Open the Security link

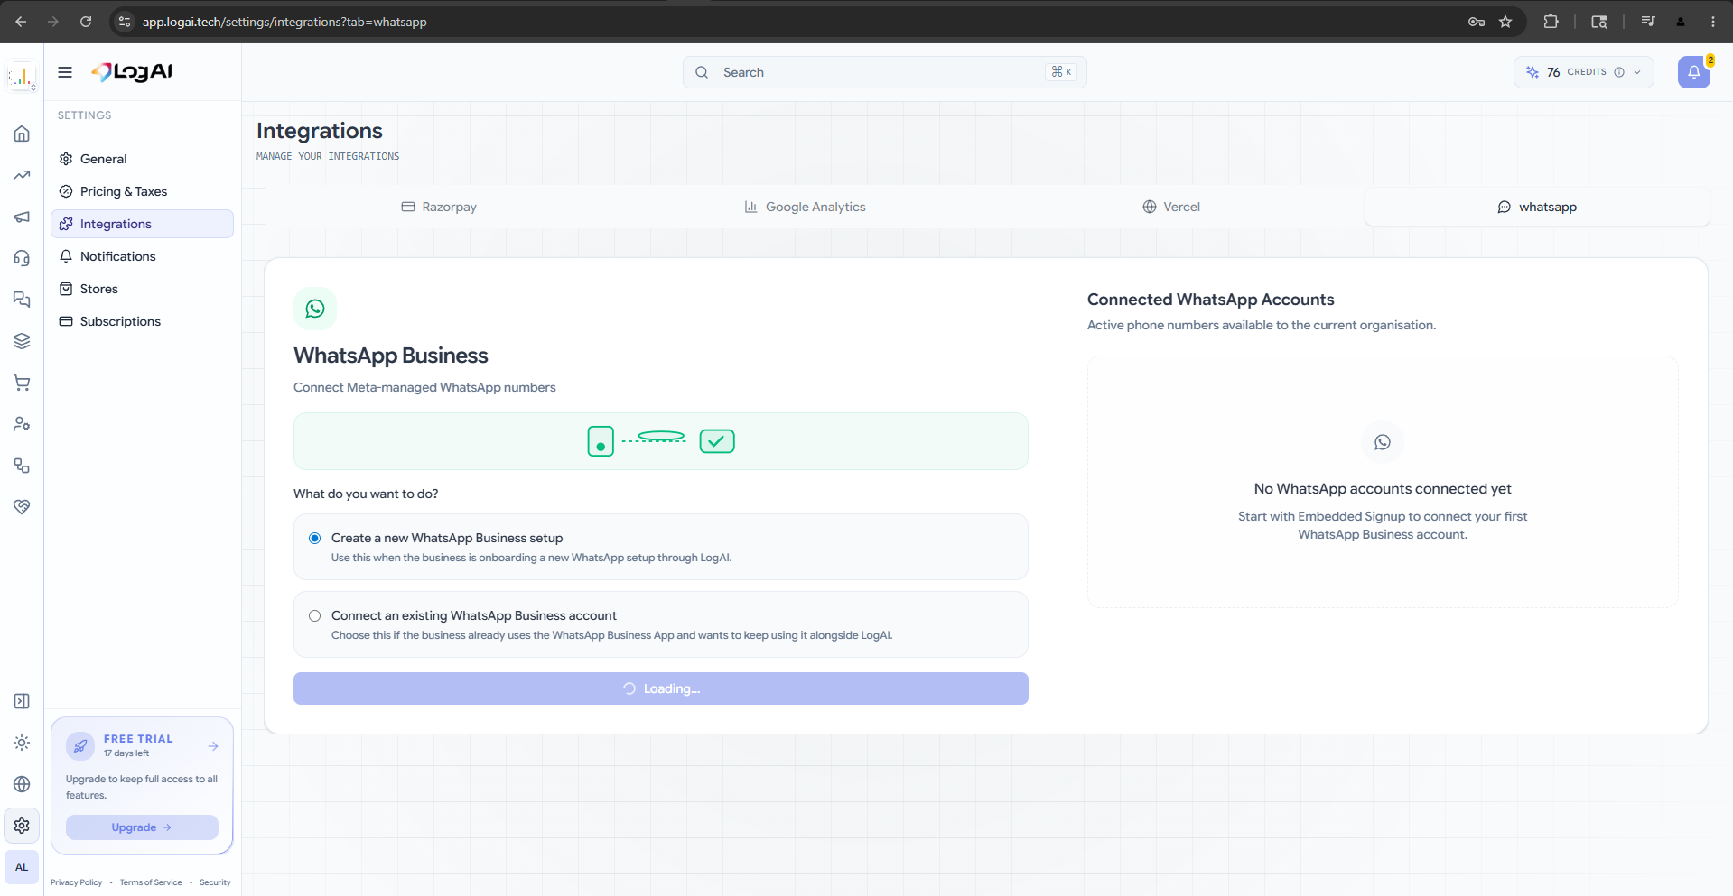(x=215, y=882)
